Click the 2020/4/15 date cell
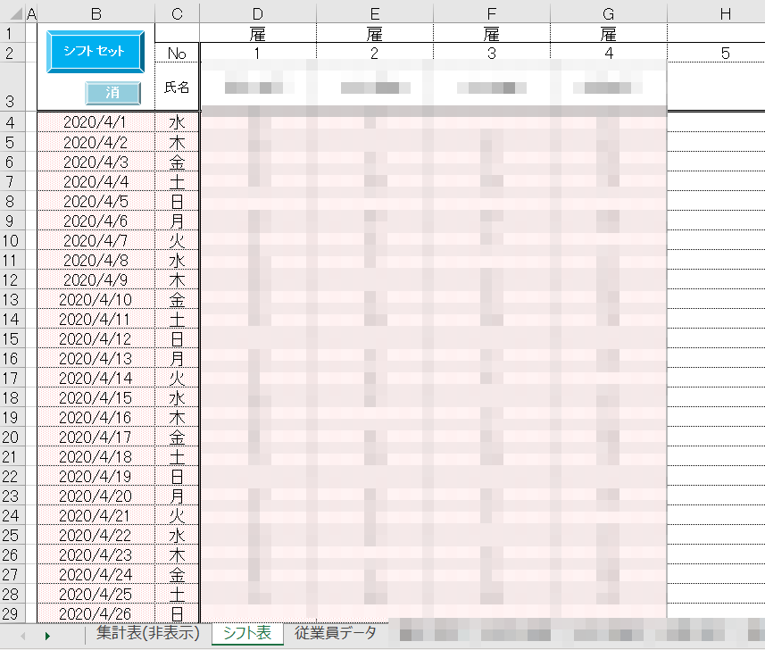The height and width of the screenshot is (650, 765). coord(96,397)
